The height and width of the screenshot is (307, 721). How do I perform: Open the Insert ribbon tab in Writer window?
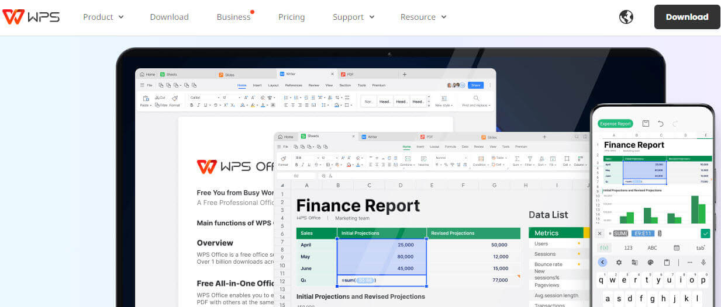[x=257, y=85]
